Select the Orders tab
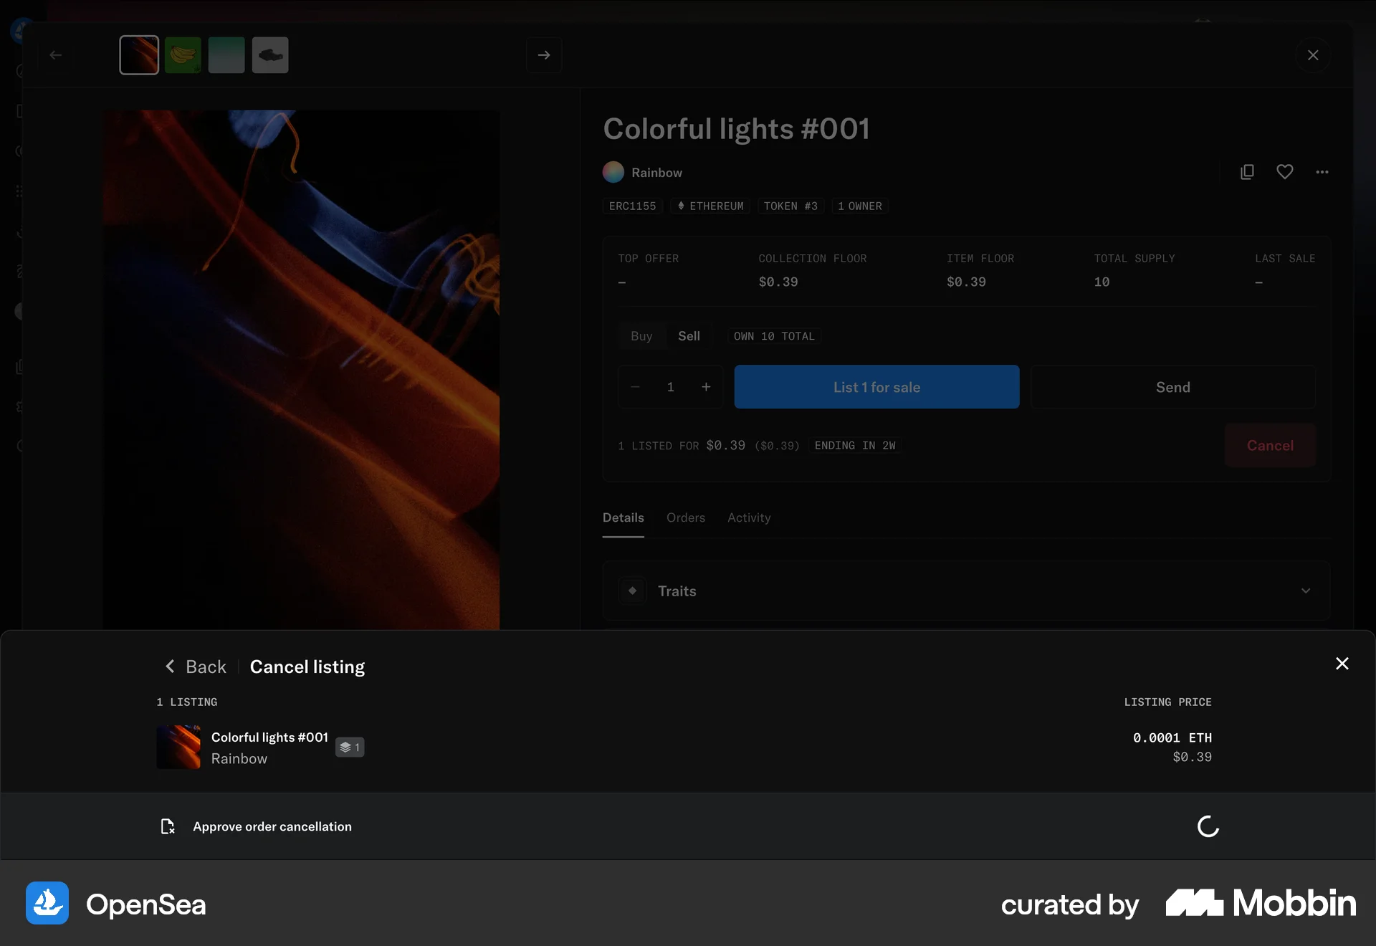 pos(686,517)
